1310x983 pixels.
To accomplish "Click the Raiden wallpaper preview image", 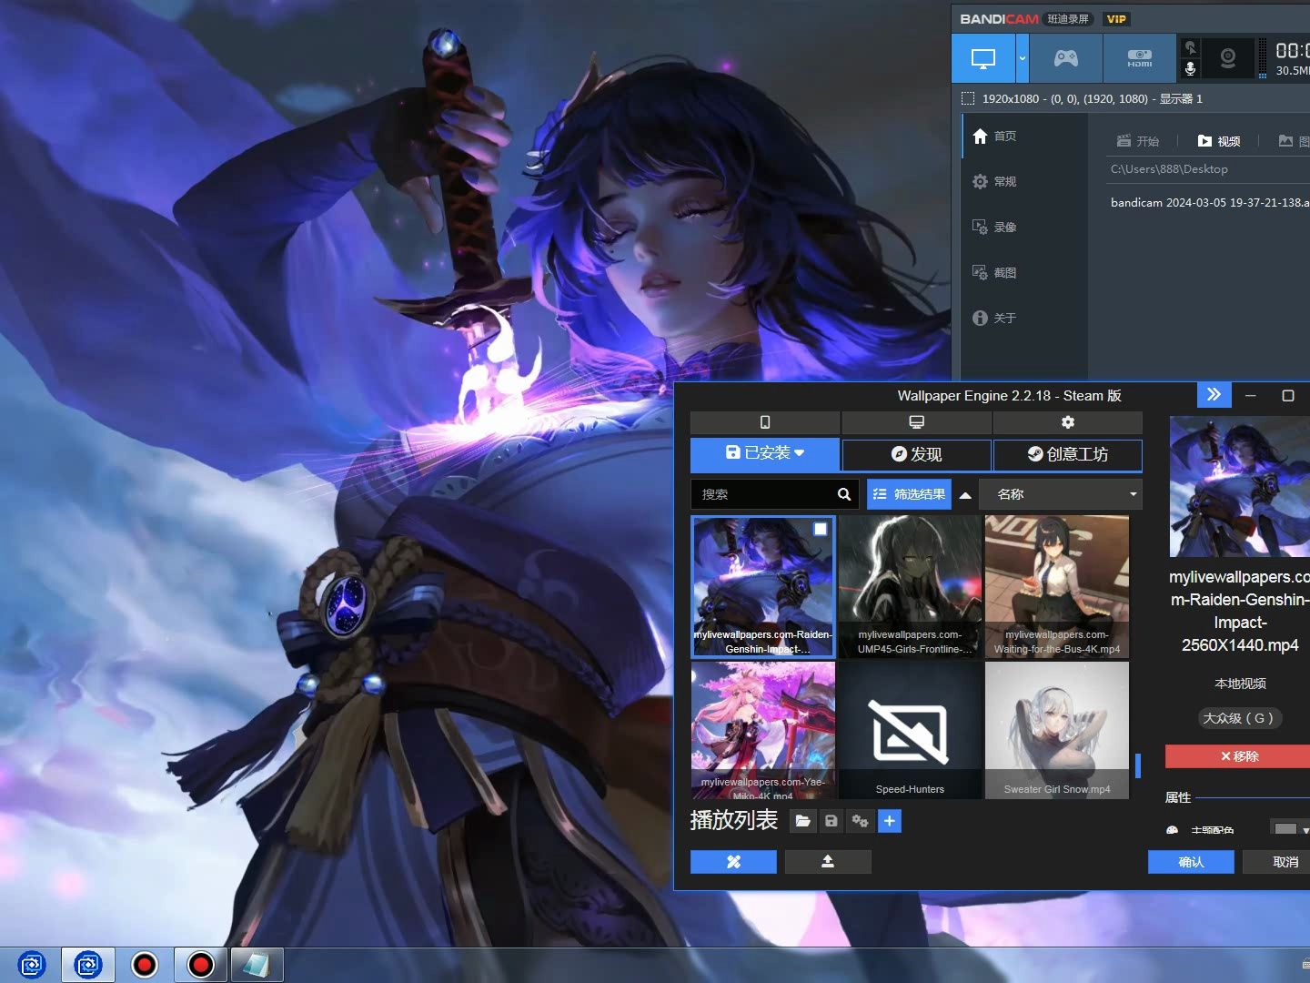I will pyautogui.click(x=1239, y=486).
